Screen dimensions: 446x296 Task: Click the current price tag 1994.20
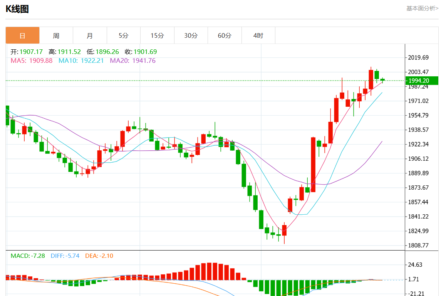422,81
